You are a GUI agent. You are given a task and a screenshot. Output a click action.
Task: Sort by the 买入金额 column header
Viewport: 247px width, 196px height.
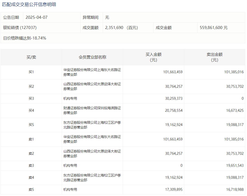tap(153, 57)
